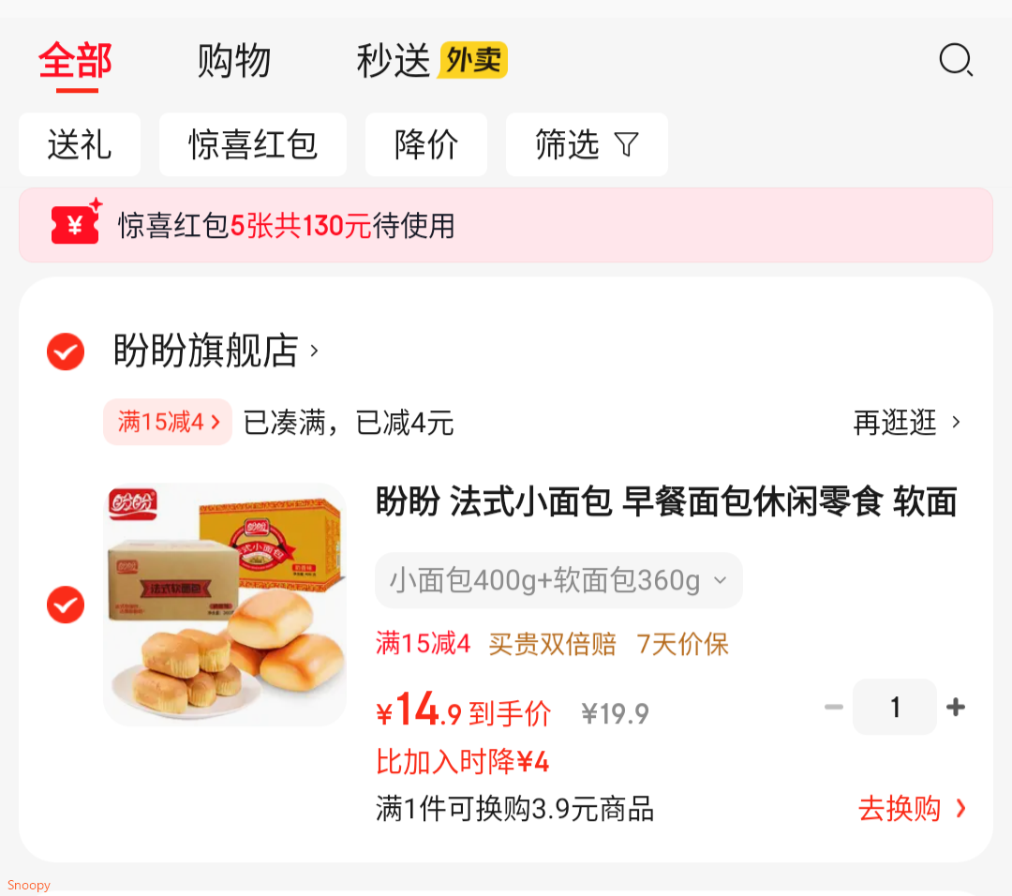Switch to the 购物 tab
This screenshot has height=896, width=1012.
point(234,61)
